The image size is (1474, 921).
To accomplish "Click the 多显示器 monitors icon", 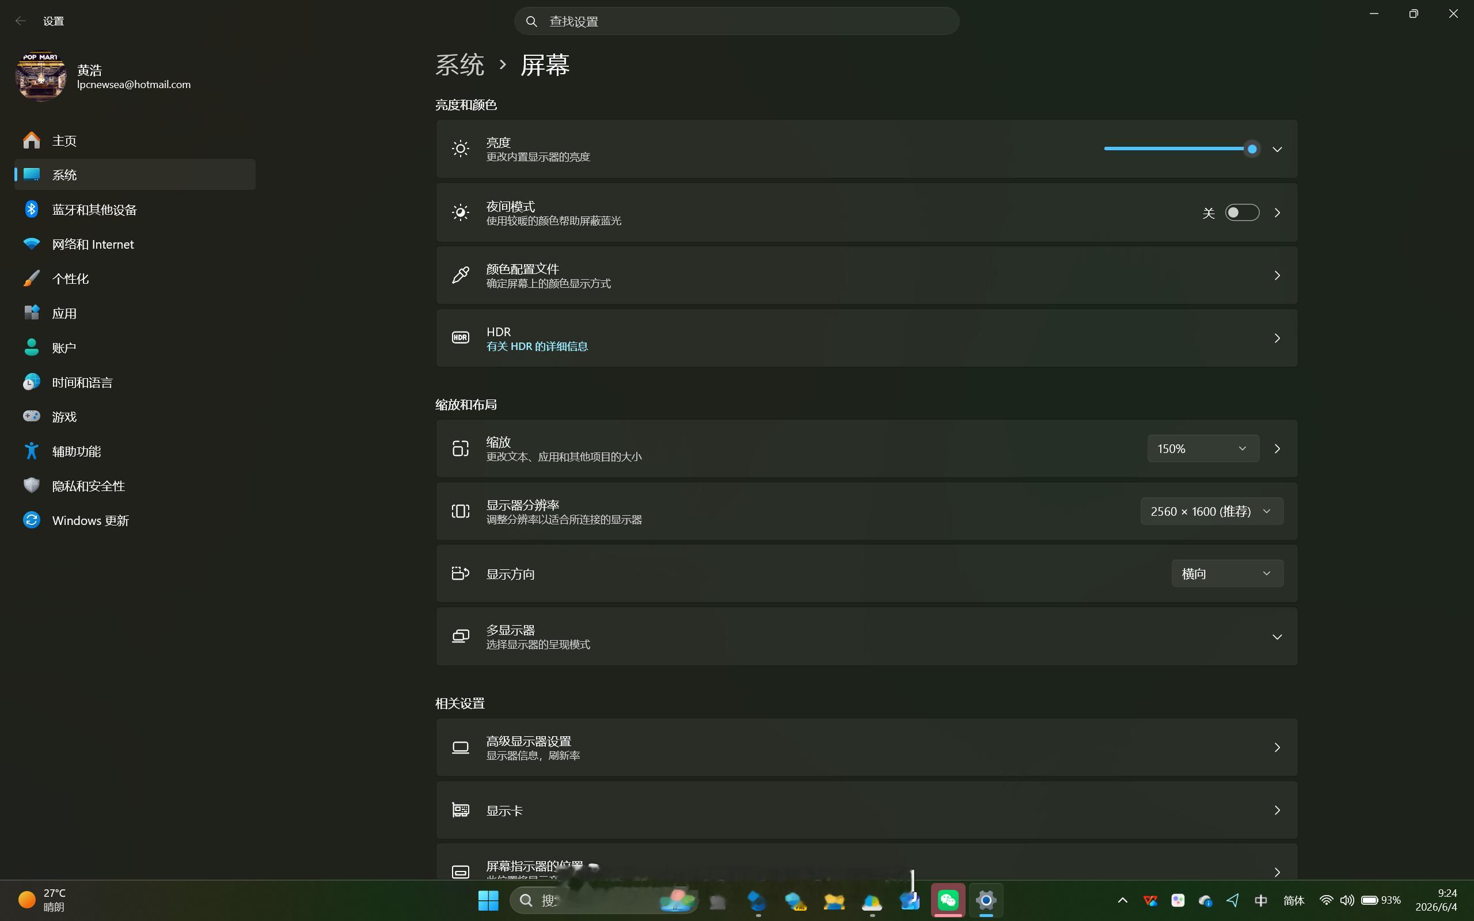I will click(x=461, y=637).
